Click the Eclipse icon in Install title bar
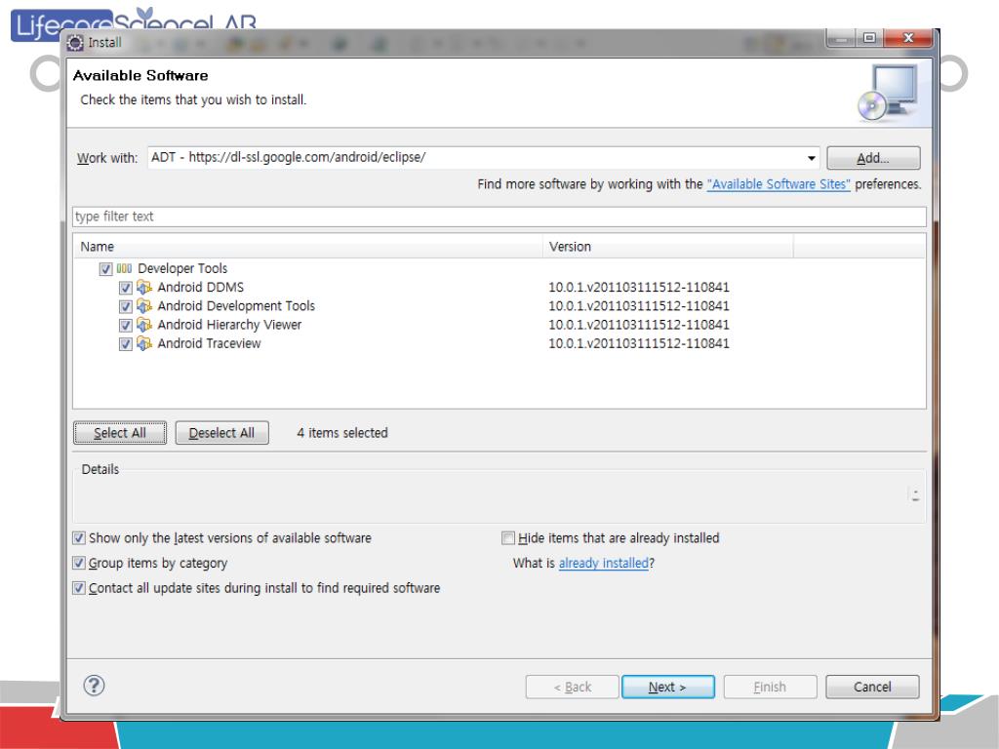 tap(75, 43)
